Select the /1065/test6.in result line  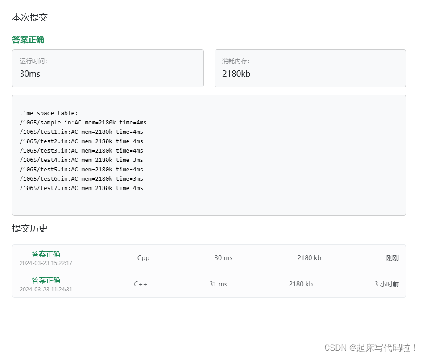click(x=81, y=179)
